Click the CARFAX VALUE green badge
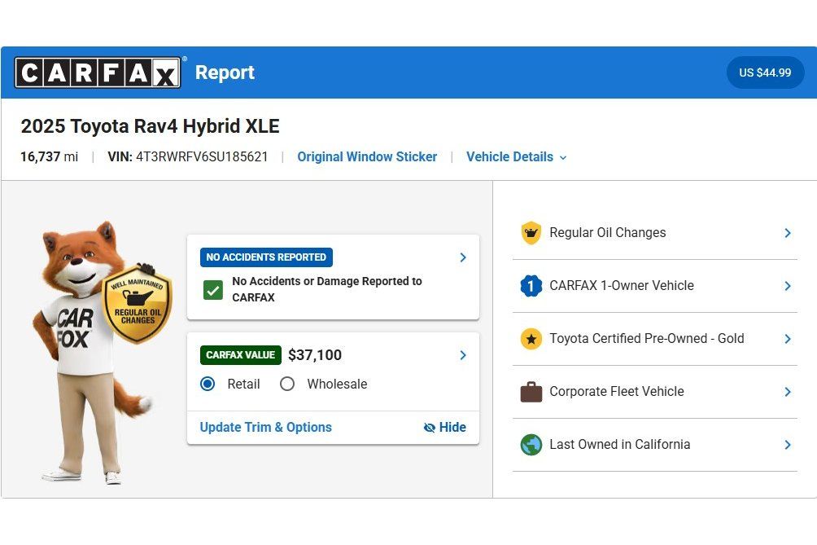 pyautogui.click(x=240, y=355)
